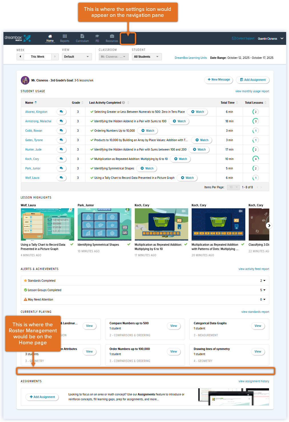Watch Armstrong Malachai's last activity
Viewport: 289px width, 422px height.
(x=179, y=121)
